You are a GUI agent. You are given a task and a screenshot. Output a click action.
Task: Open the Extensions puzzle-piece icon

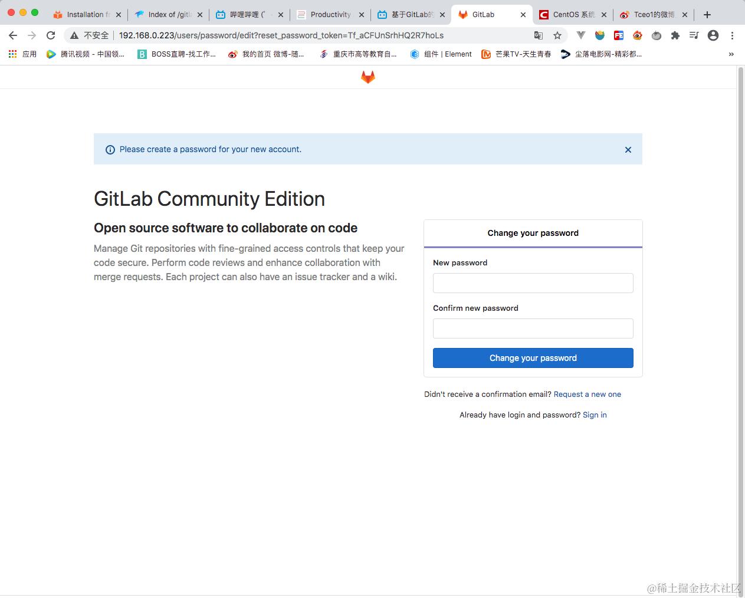point(675,35)
